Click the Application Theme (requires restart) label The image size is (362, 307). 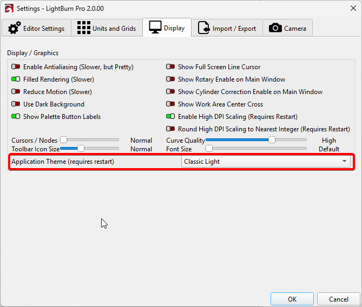(63, 162)
